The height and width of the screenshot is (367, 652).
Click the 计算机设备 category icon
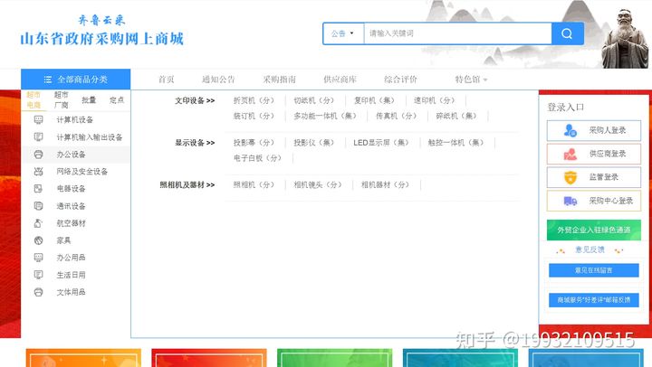pyautogui.click(x=38, y=120)
